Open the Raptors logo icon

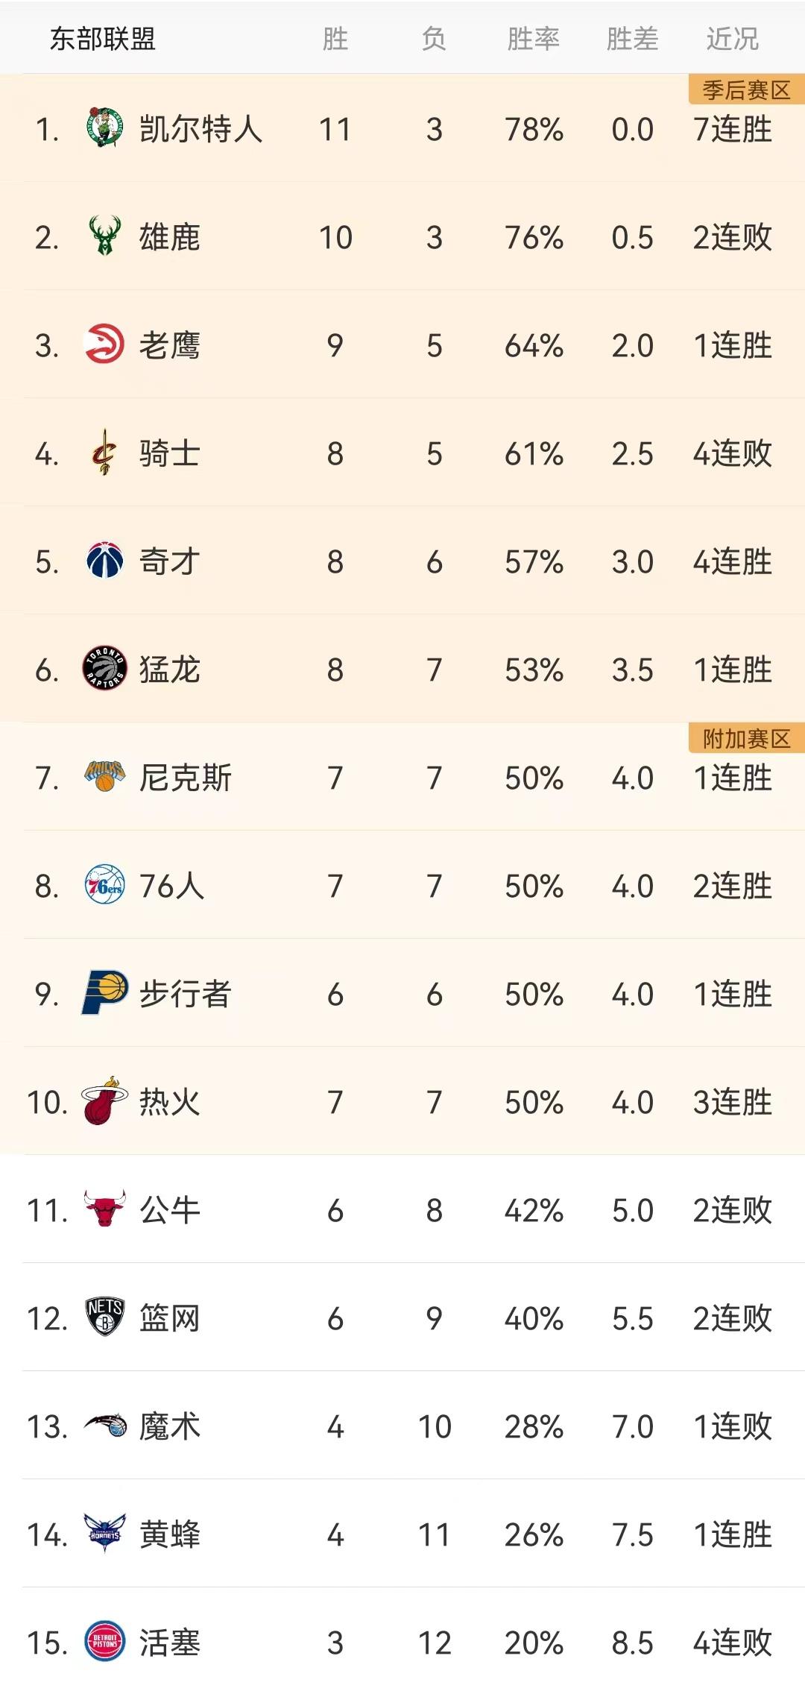[104, 669]
